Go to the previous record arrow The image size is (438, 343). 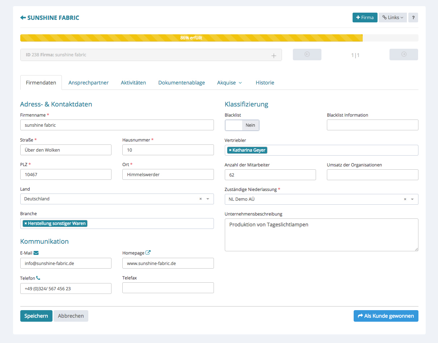(307, 55)
